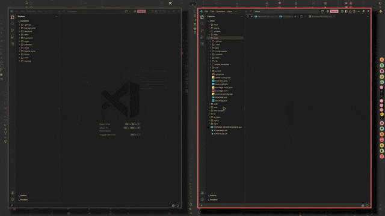Toggle Panel visibility in right window
Screen dimensions: 385x216
click(350, 11)
